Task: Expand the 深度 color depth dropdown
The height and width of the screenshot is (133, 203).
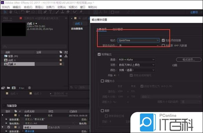Action: click(x=136, y=65)
